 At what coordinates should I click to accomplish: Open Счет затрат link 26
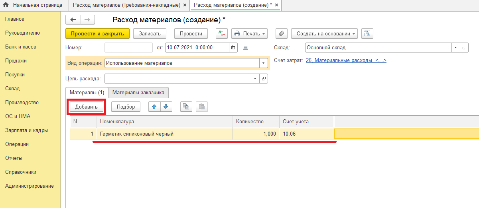tap(346, 60)
